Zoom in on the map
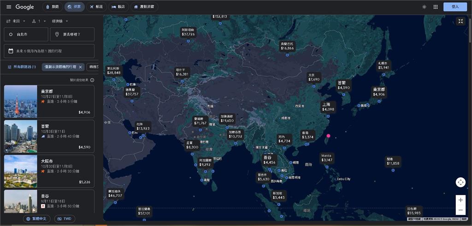This screenshot has width=472, height=226. (x=460, y=200)
